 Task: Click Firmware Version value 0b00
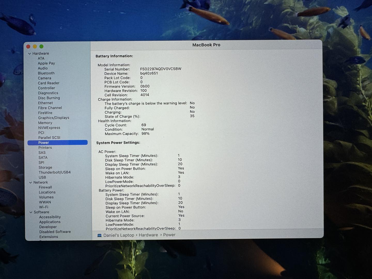click(x=145, y=86)
